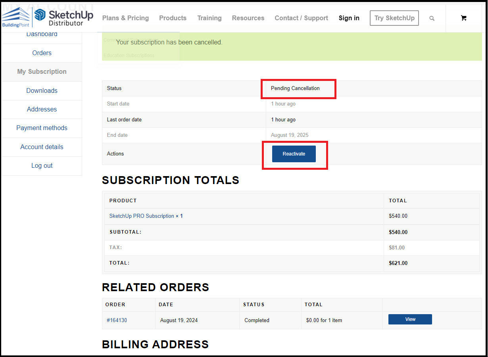
Task: Open the Plans & Pricing menu
Action: (x=125, y=18)
